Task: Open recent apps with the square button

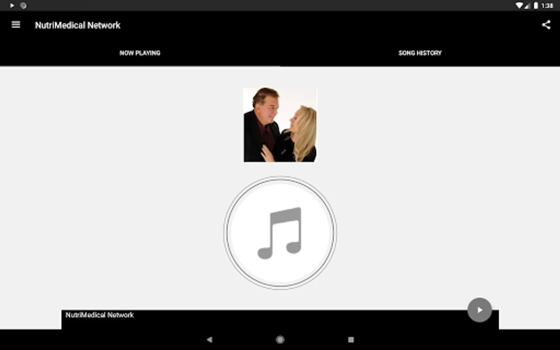Action: pyautogui.click(x=351, y=339)
